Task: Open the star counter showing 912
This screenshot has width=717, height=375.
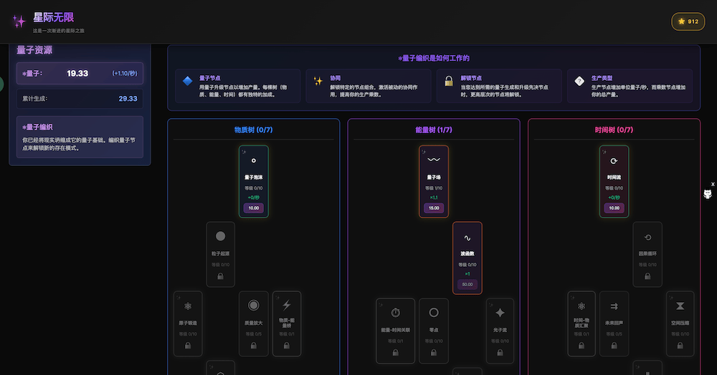Action: [687, 21]
